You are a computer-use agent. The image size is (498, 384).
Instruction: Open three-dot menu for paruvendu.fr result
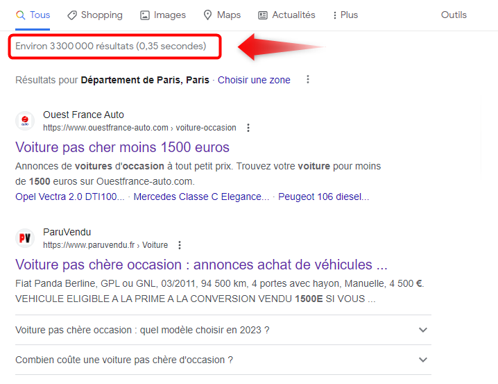pos(180,245)
